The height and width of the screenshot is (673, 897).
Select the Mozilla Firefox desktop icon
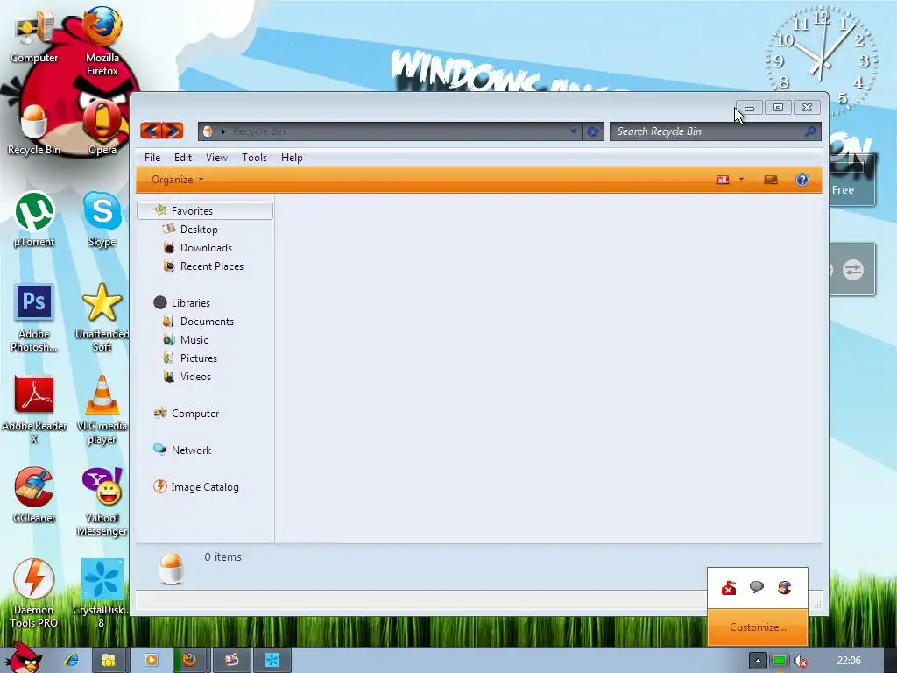[102, 41]
